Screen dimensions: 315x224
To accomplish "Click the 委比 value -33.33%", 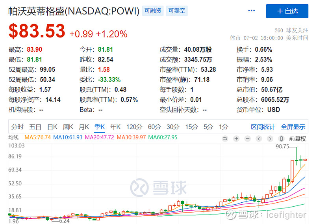I will [109, 80].
